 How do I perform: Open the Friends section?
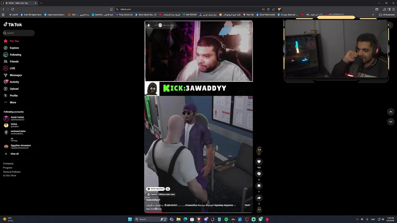(11, 61)
